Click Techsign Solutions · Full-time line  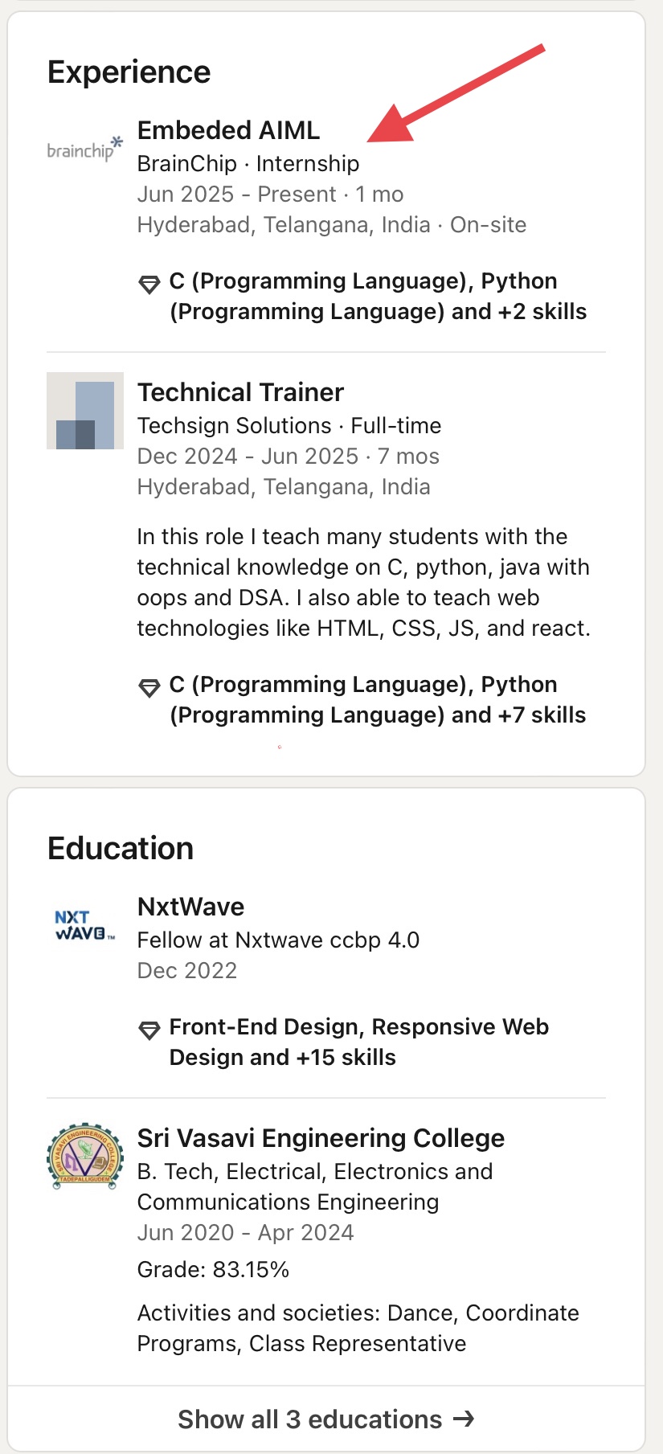(289, 425)
